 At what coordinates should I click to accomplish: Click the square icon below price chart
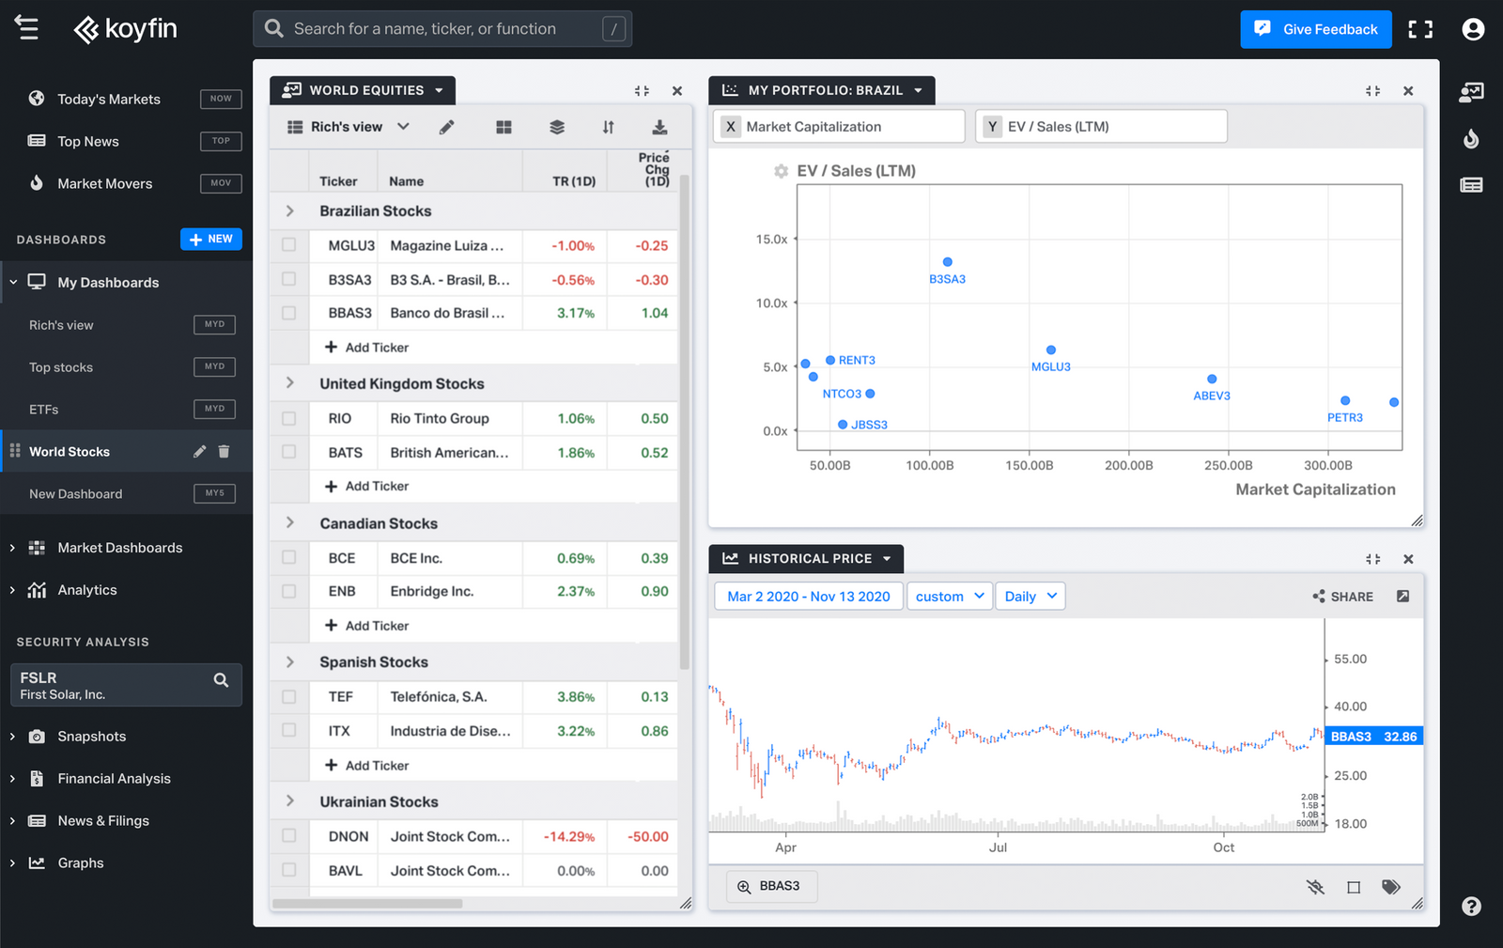tap(1354, 887)
